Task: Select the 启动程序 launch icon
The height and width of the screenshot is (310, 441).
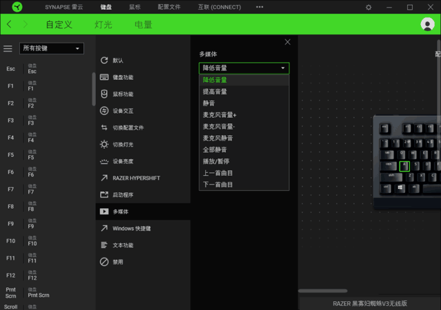Action: (x=104, y=195)
